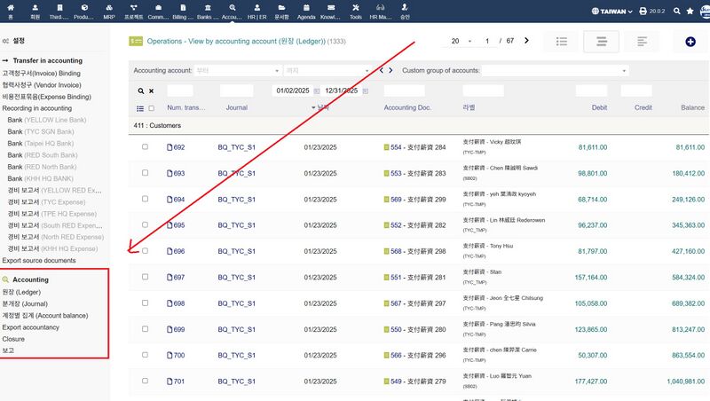The height and width of the screenshot is (401, 710).
Task: Toggle the select-all checkbox in header
Action: click(151, 108)
